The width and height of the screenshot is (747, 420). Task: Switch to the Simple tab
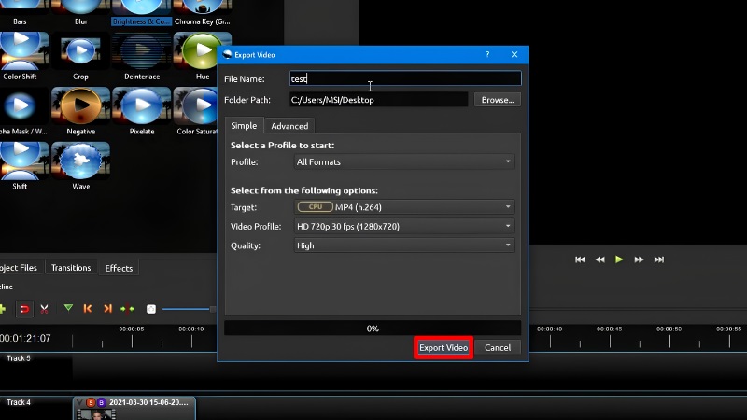[x=244, y=126]
